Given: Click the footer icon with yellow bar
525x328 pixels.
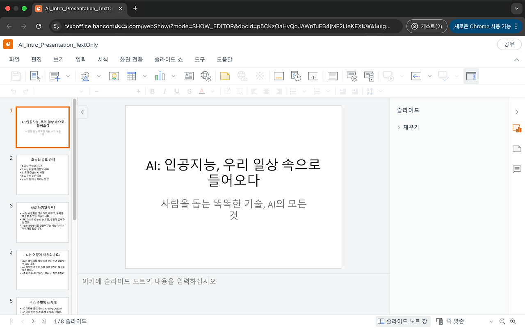Looking at the screenshot, I should tap(279, 76).
